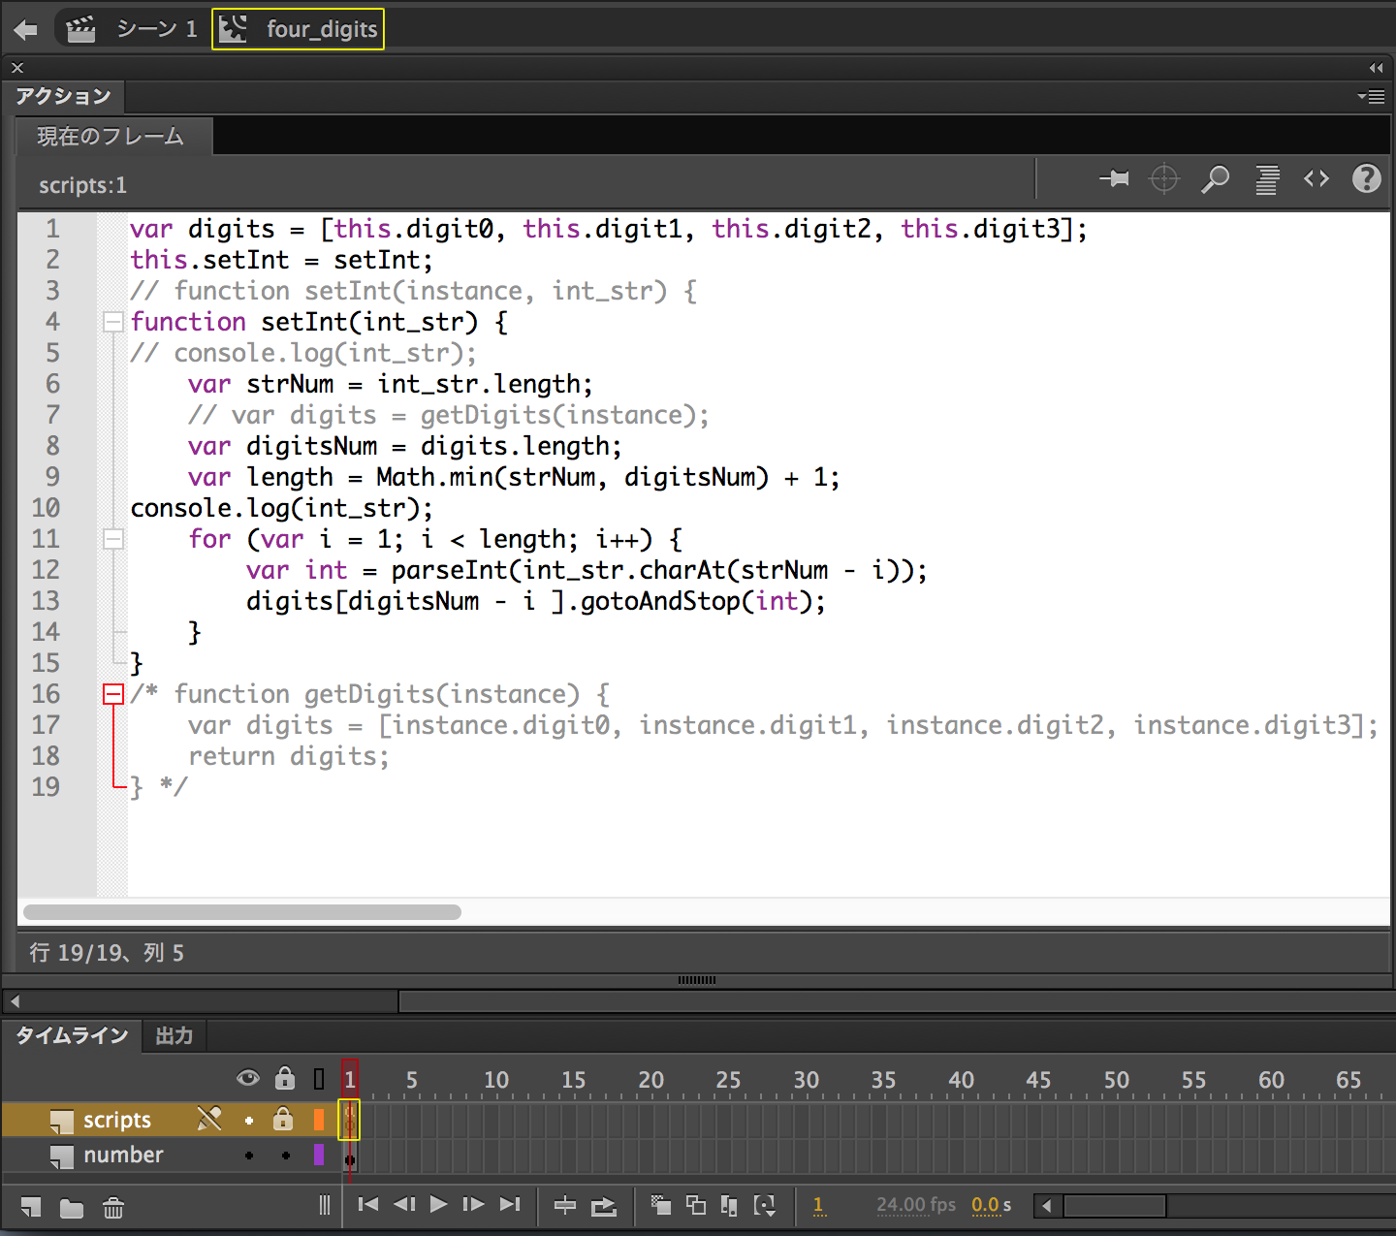Enable onion skin outlines
Screen dimensions: 1396x1236
click(x=696, y=1205)
